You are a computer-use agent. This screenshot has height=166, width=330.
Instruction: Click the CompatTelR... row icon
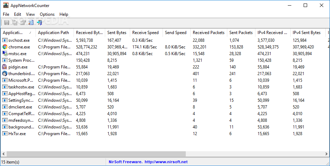click(5, 114)
